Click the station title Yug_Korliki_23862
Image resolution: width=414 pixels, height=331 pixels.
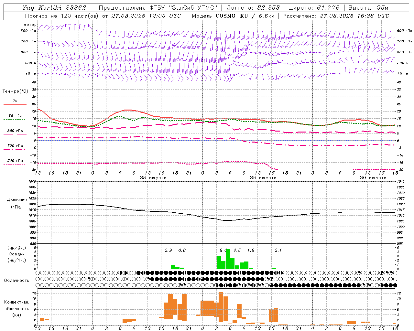[54, 8]
